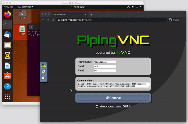Open the Terminal icon in the dock
The height and width of the screenshot is (124, 188).
(x=8, y=24)
